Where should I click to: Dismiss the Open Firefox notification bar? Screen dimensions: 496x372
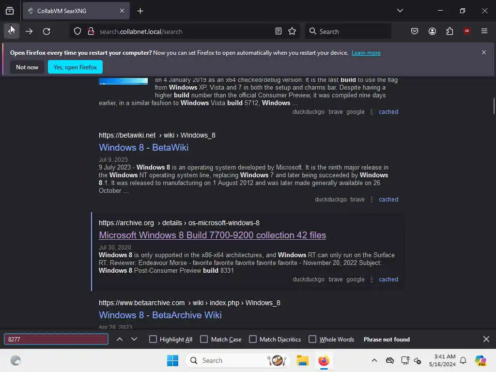click(x=483, y=52)
